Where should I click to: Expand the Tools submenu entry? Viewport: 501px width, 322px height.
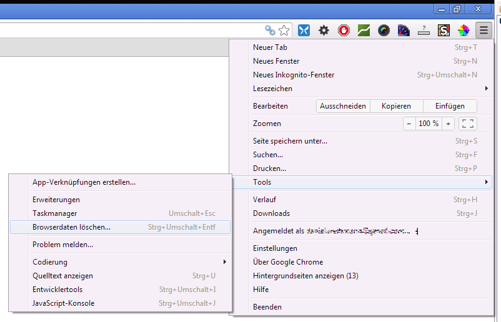point(364,182)
